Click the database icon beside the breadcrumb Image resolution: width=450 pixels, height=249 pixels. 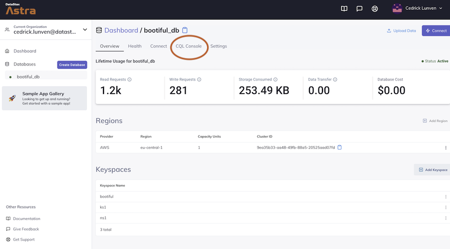(x=98, y=30)
